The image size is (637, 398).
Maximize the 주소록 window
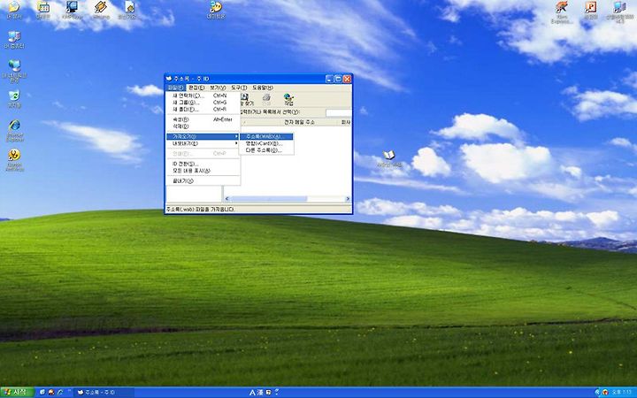[338, 79]
